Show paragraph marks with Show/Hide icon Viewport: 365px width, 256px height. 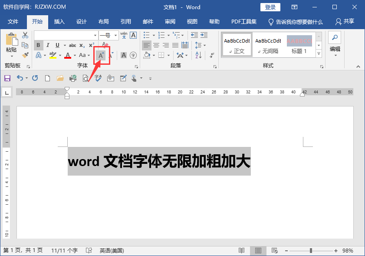211,55
